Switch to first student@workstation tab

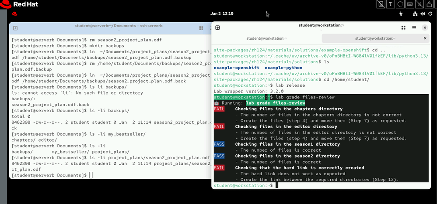pyautogui.click(x=266, y=38)
